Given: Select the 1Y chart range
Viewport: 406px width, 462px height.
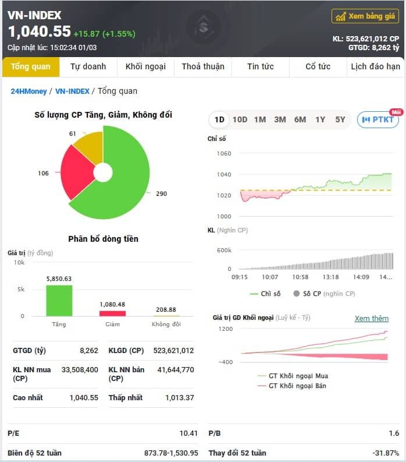Looking at the screenshot, I should tap(320, 119).
